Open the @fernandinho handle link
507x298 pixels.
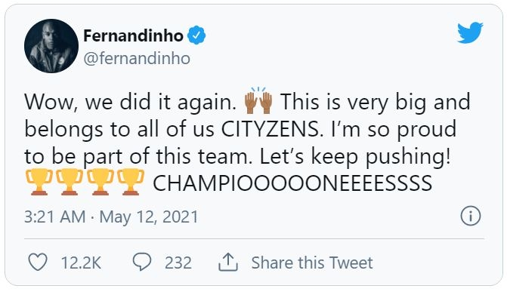(x=137, y=59)
